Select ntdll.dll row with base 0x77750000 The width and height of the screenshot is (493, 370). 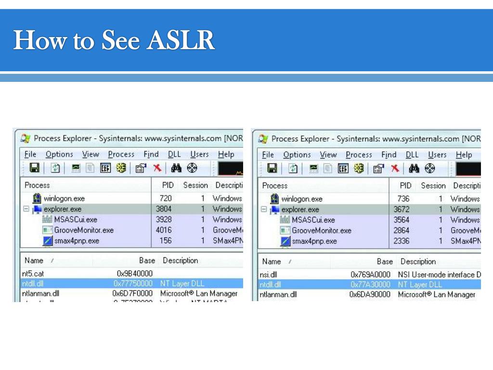click(x=132, y=283)
